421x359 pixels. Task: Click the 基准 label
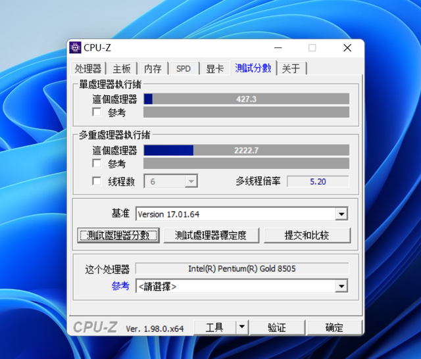[x=120, y=213]
